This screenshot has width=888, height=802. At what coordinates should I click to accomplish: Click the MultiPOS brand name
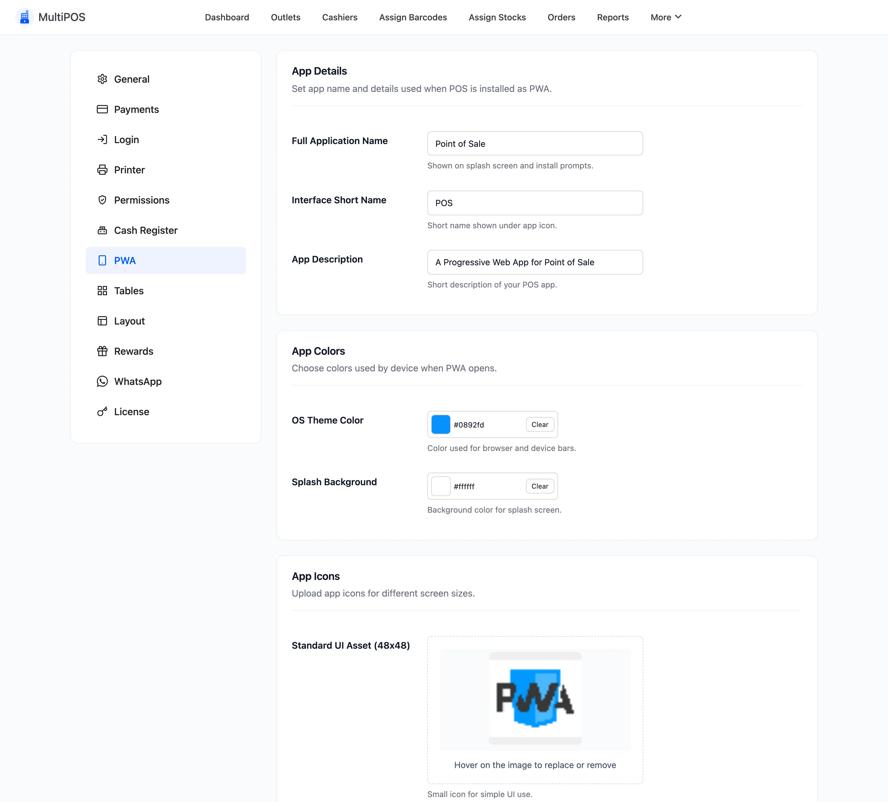[62, 17]
